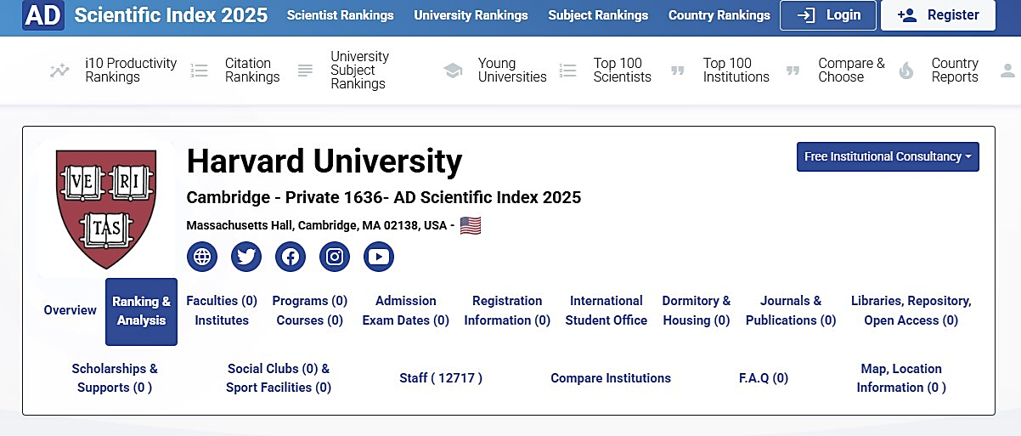Click the Compare & Choose quote icon
1021x436 pixels.
point(793,71)
